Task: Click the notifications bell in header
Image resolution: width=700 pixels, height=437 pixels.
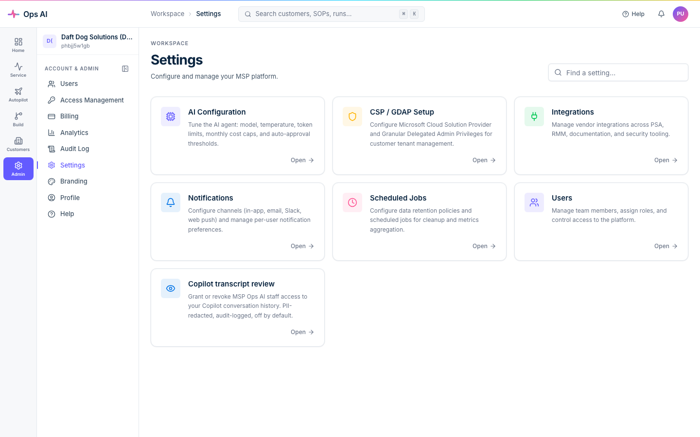Action: click(661, 14)
